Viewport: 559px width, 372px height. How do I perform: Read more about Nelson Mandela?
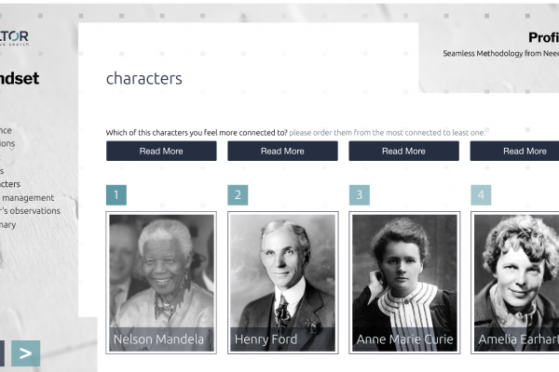[161, 151]
